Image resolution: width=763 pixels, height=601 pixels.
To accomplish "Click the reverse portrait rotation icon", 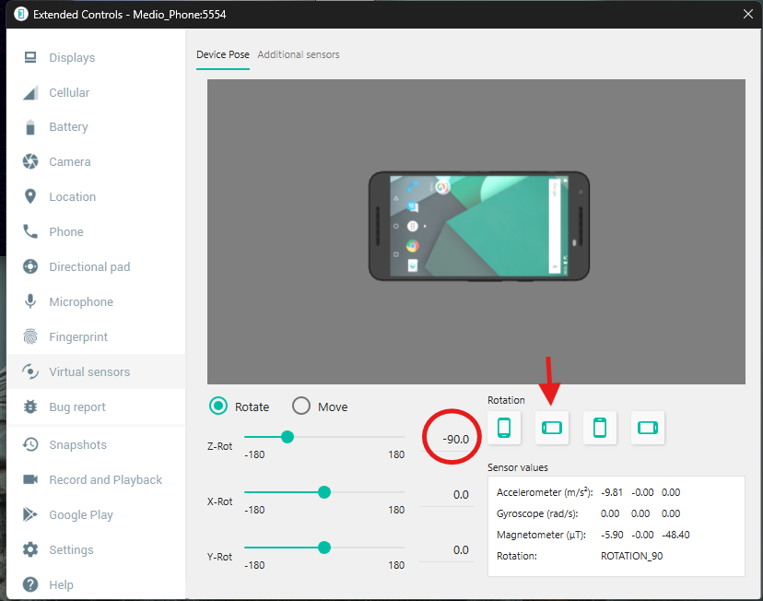I will (600, 428).
